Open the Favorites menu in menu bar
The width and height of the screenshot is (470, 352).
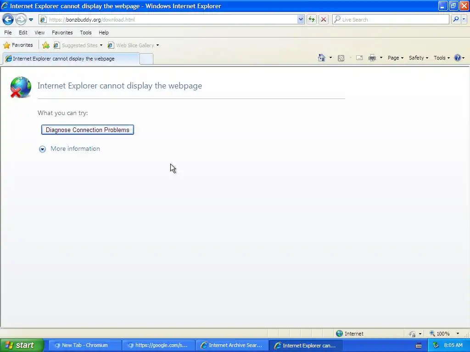pos(62,33)
